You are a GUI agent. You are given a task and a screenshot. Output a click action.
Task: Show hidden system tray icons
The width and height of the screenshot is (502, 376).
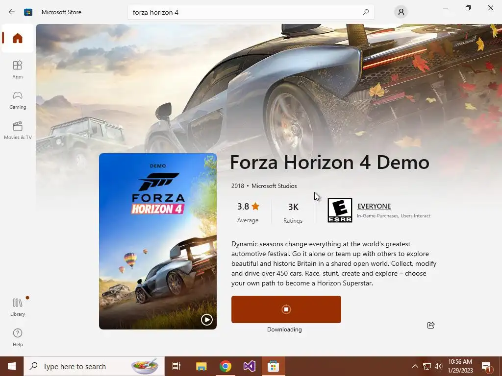pyautogui.click(x=415, y=366)
